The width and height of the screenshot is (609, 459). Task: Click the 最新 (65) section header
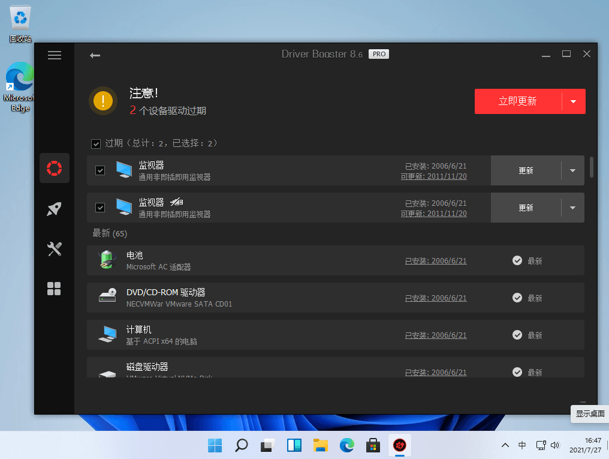(110, 233)
